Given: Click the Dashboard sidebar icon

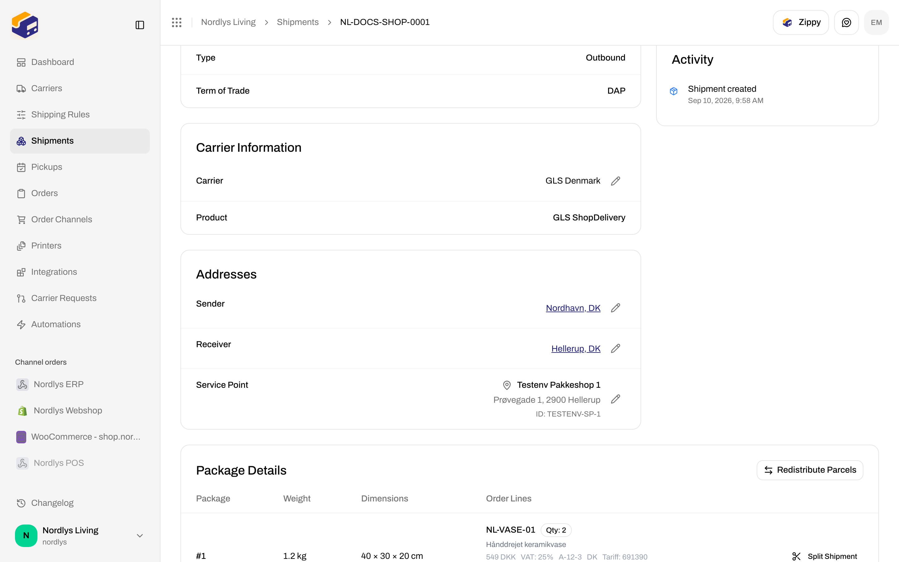Looking at the screenshot, I should point(21,62).
